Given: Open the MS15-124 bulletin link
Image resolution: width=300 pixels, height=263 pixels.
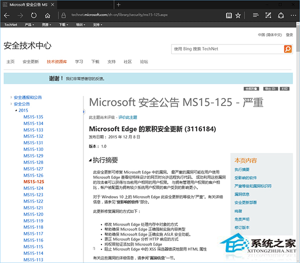Looking at the screenshot, I should point(33,188).
